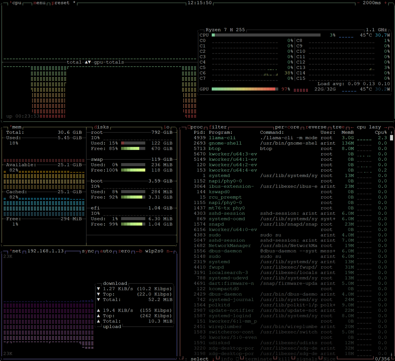Click kill in the process footer

pyautogui.click(x=284, y=359)
